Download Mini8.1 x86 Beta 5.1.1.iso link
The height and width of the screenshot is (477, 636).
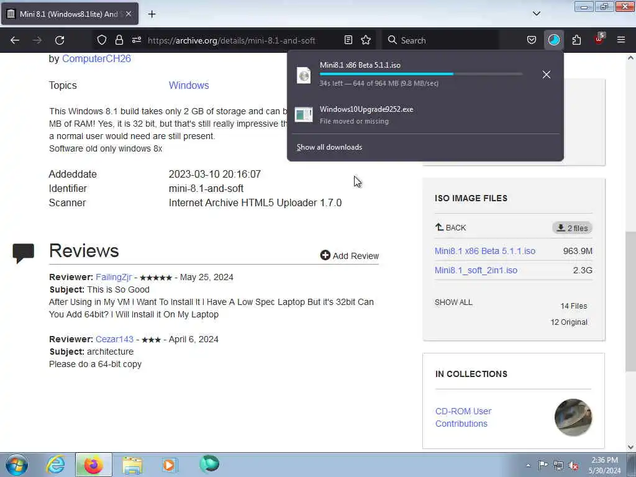click(x=484, y=251)
